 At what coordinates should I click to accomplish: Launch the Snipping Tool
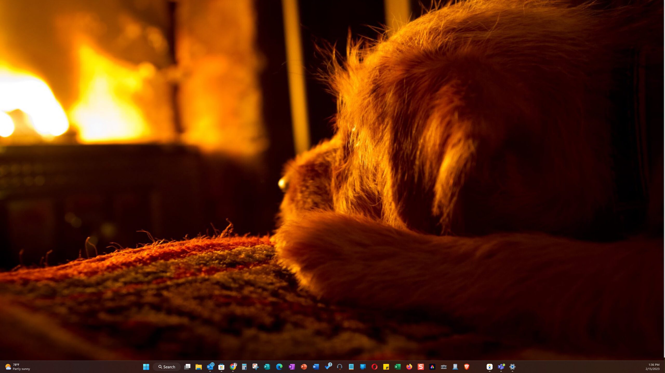coord(256,367)
